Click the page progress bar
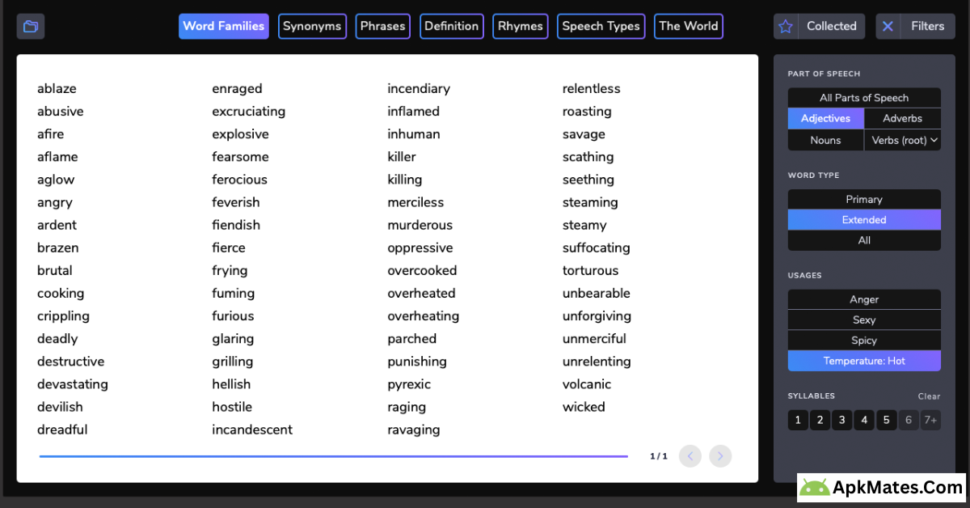Screen dimensions: 970x508 (333, 455)
